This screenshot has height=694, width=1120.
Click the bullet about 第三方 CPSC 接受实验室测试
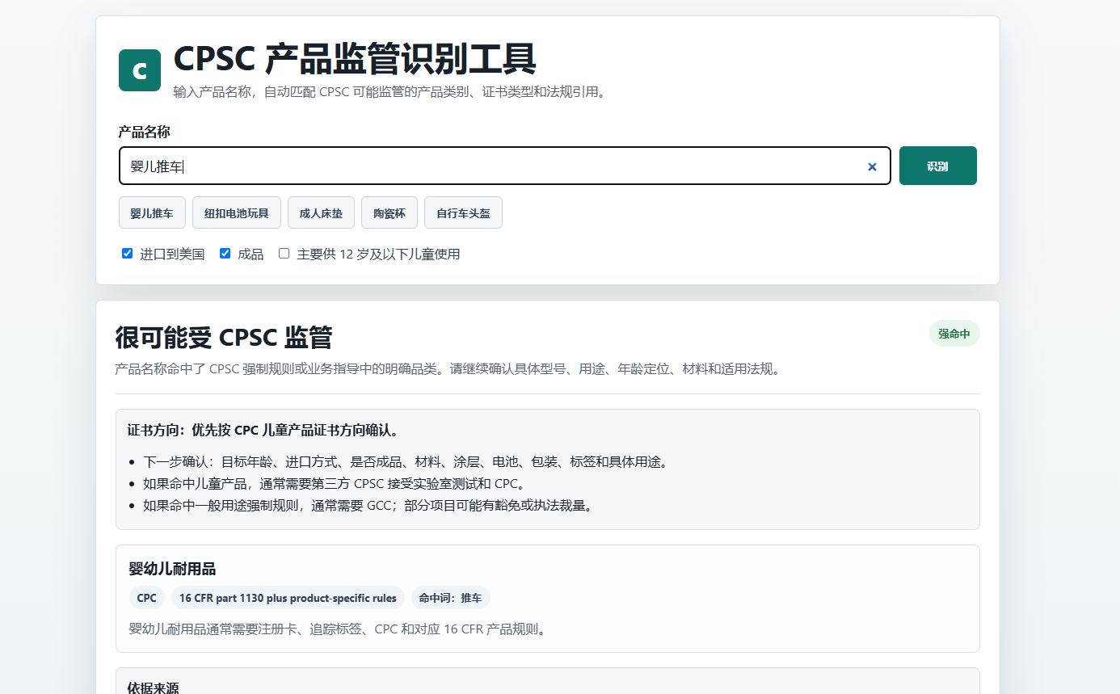(334, 484)
